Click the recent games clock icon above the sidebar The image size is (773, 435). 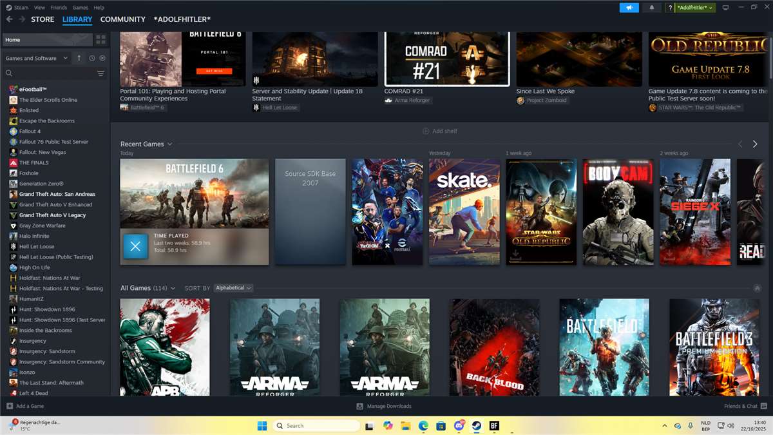[x=91, y=58]
